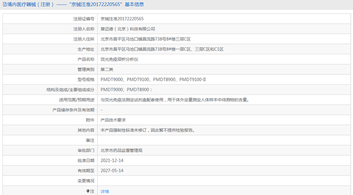Click the 批准日期 label

86,161
